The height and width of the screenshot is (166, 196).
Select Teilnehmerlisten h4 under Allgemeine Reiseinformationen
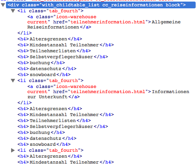pyautogui.click(x=54, y=51)
